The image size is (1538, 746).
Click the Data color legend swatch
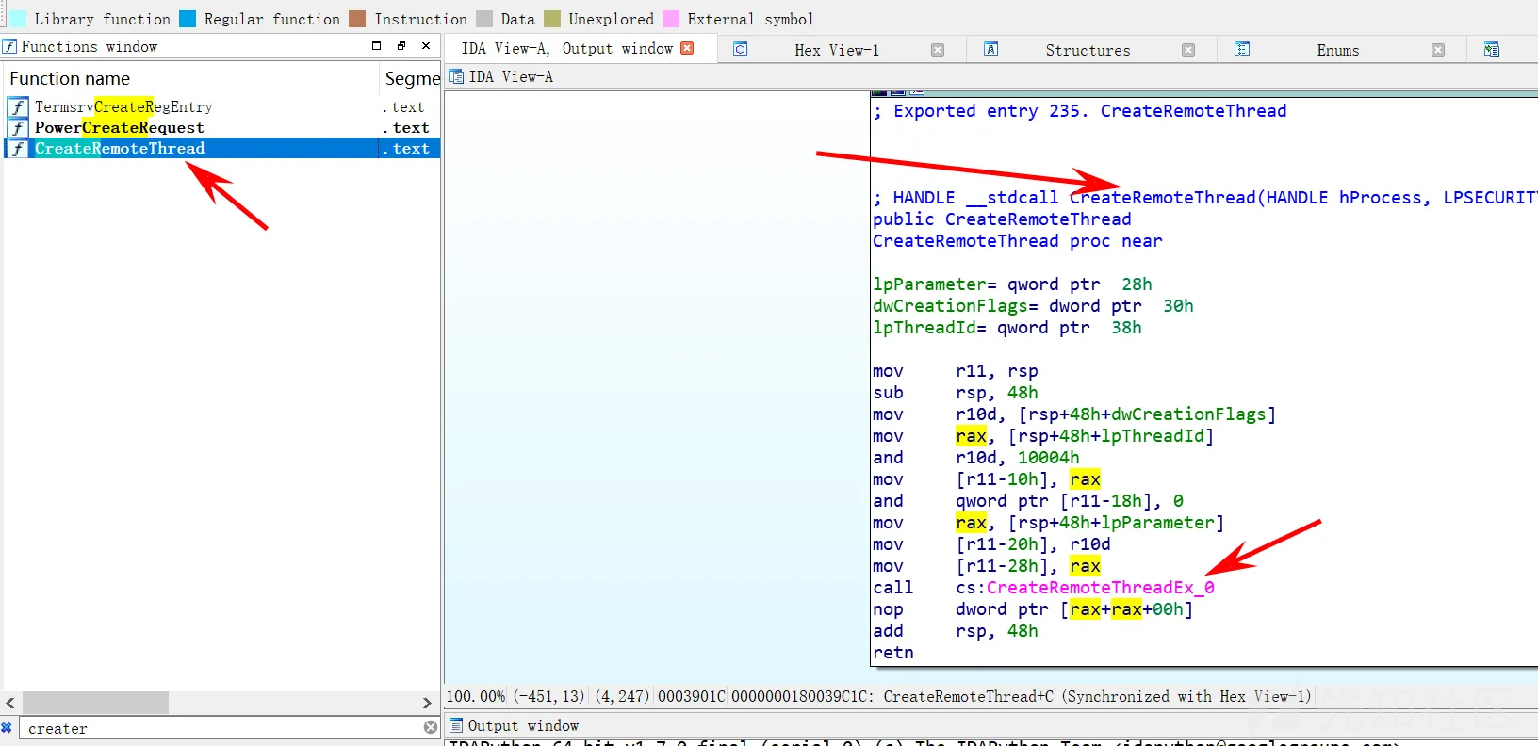point(484,19)
